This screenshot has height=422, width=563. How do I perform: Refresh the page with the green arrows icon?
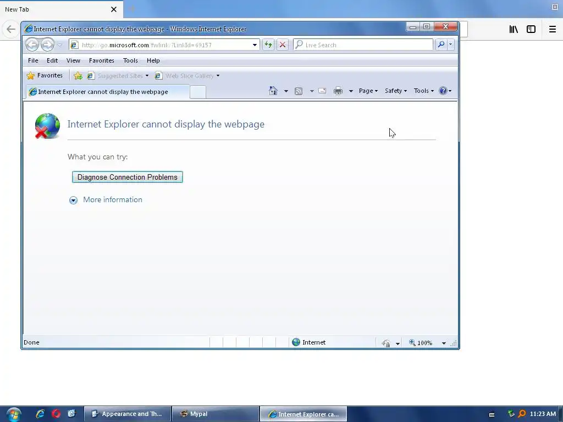coord(268,45)
